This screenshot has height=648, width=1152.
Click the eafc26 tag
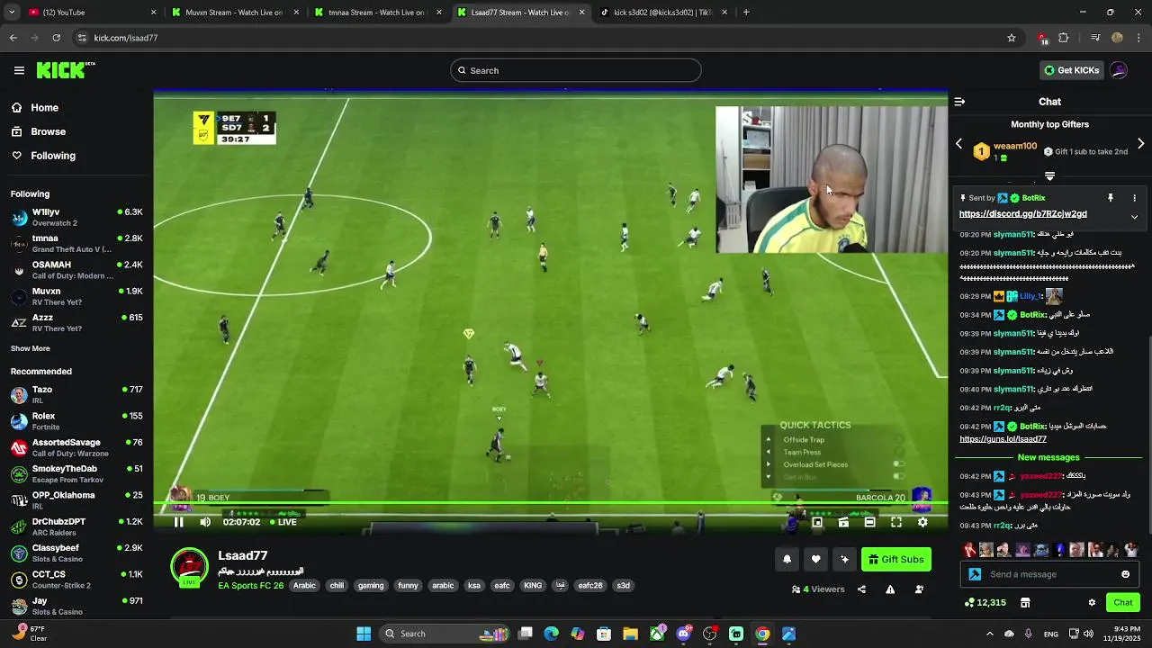point(590,586)
